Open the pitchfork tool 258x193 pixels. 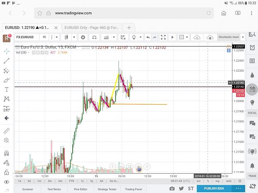pos(7,70)
